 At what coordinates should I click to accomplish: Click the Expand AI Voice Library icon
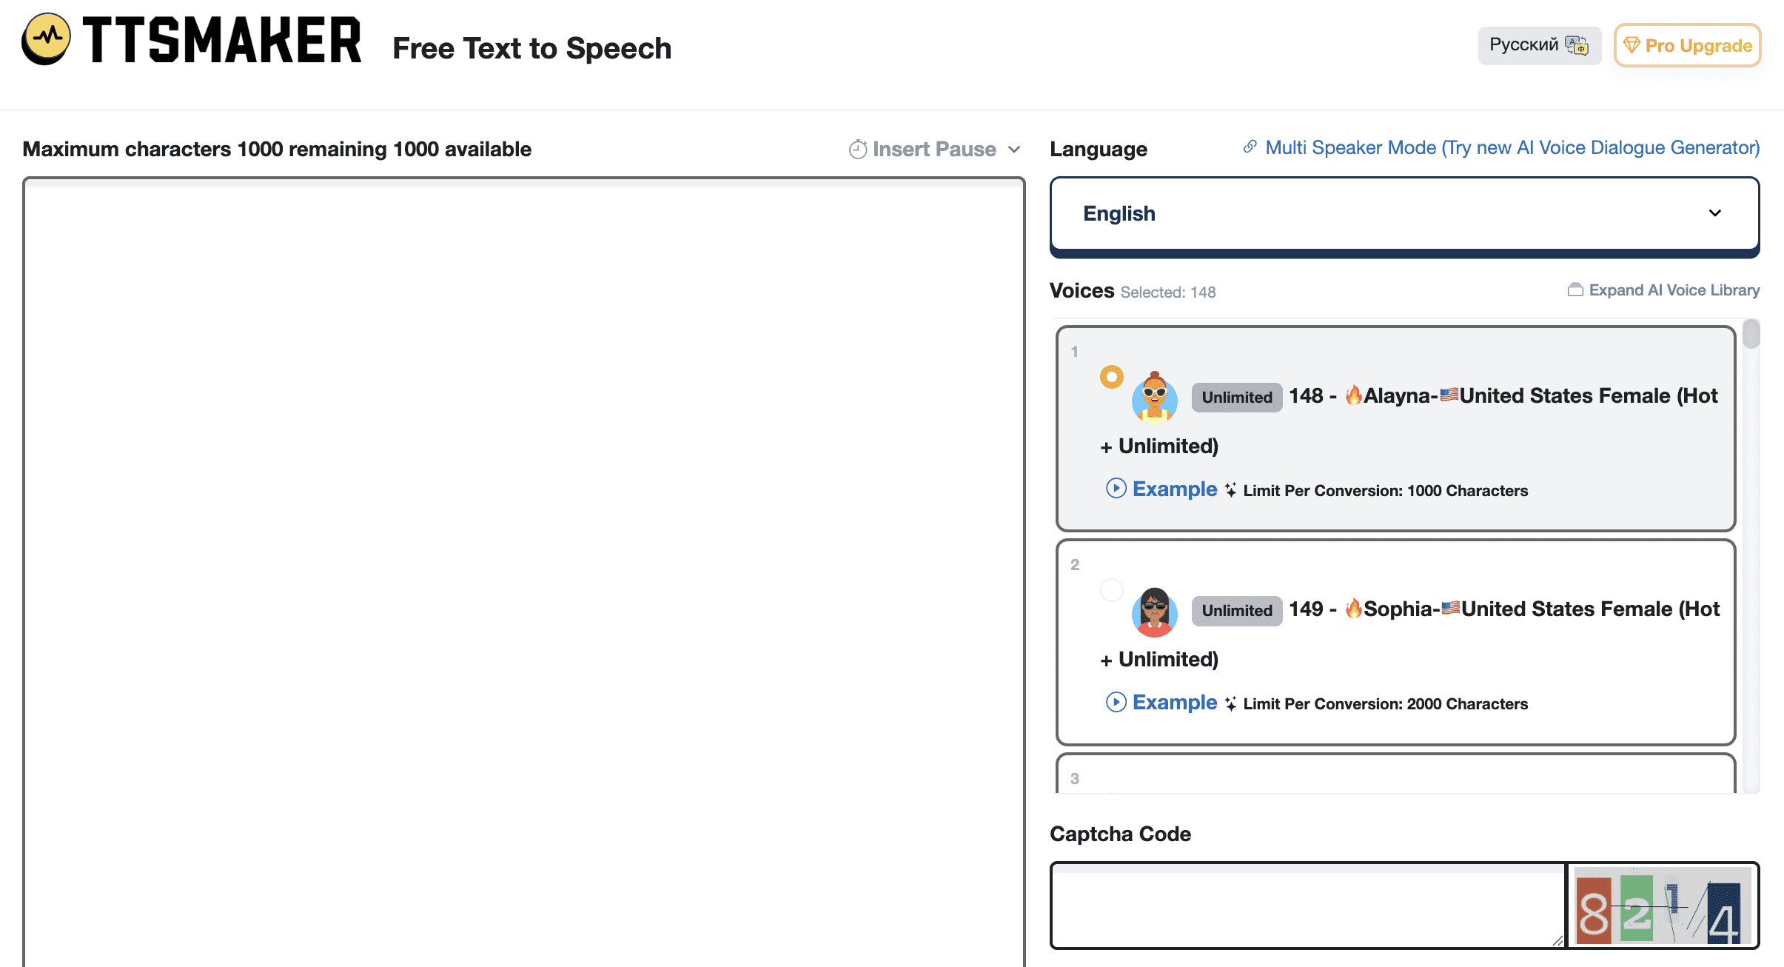1575,290
